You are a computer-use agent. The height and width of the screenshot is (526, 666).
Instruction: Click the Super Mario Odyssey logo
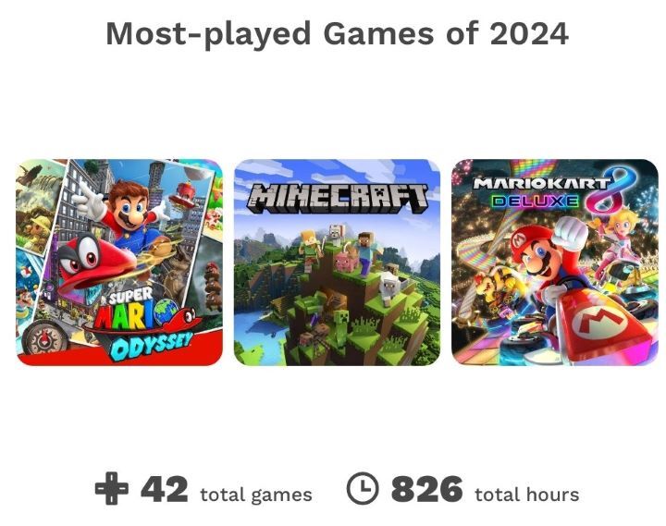[141, 324]
